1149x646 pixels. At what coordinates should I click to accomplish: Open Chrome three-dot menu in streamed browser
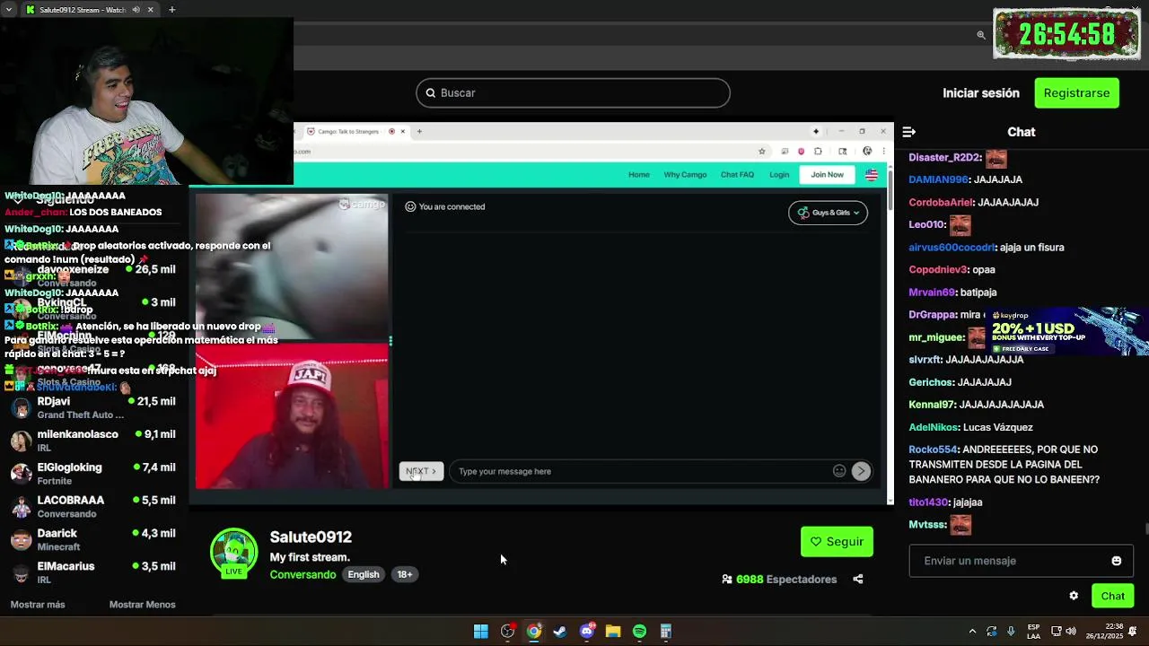pos(882,152)
